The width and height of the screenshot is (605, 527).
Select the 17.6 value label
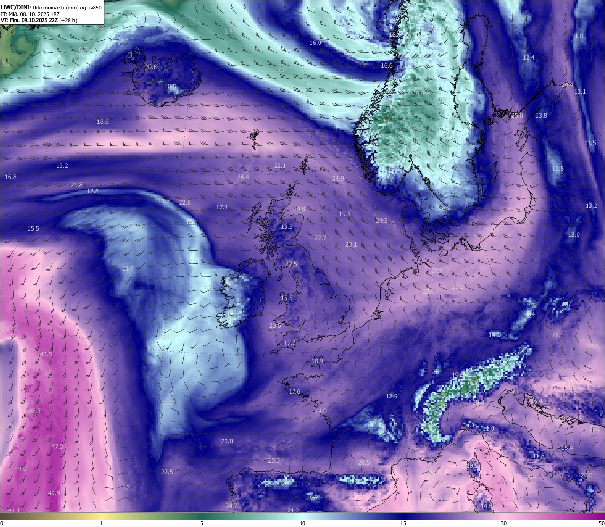(x=294, y=391)
